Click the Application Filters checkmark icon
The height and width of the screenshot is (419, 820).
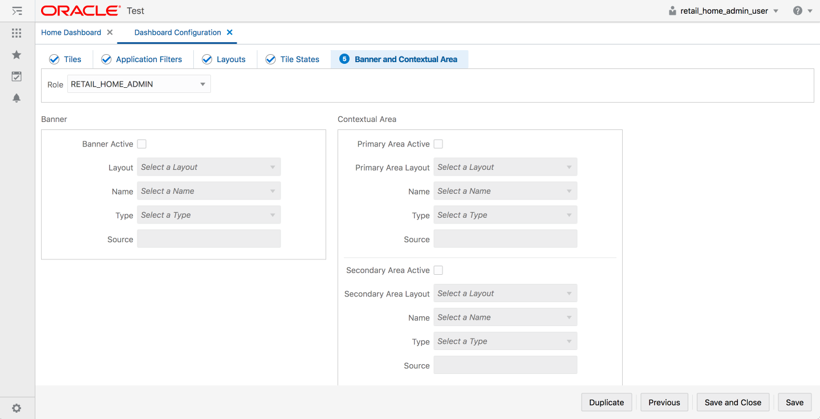pyautogui.click(x=106, y=59)
